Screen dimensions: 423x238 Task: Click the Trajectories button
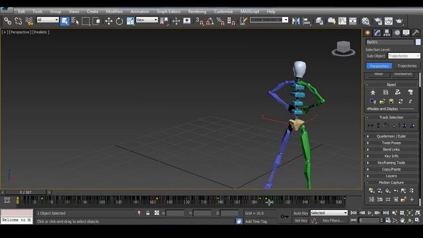click(x=407, y=66)
